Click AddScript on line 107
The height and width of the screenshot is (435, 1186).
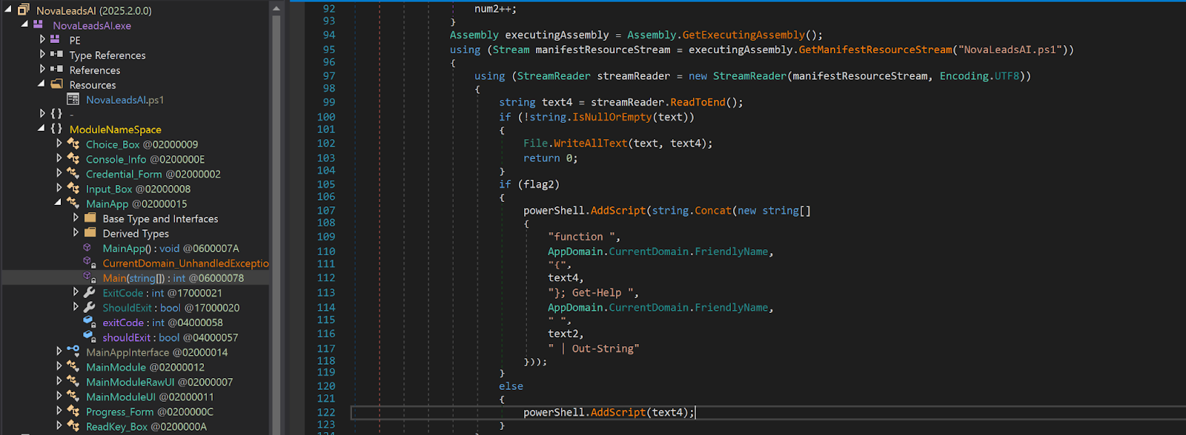(x=618, y=211)
